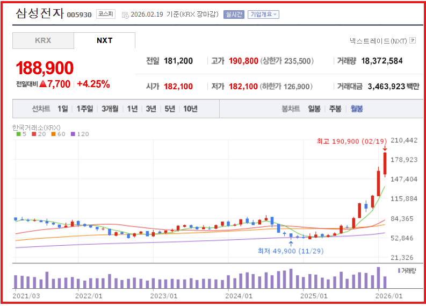426x306 pixels.
Task: Click the 코스피 market badge
Action: [x=106, y=14]
